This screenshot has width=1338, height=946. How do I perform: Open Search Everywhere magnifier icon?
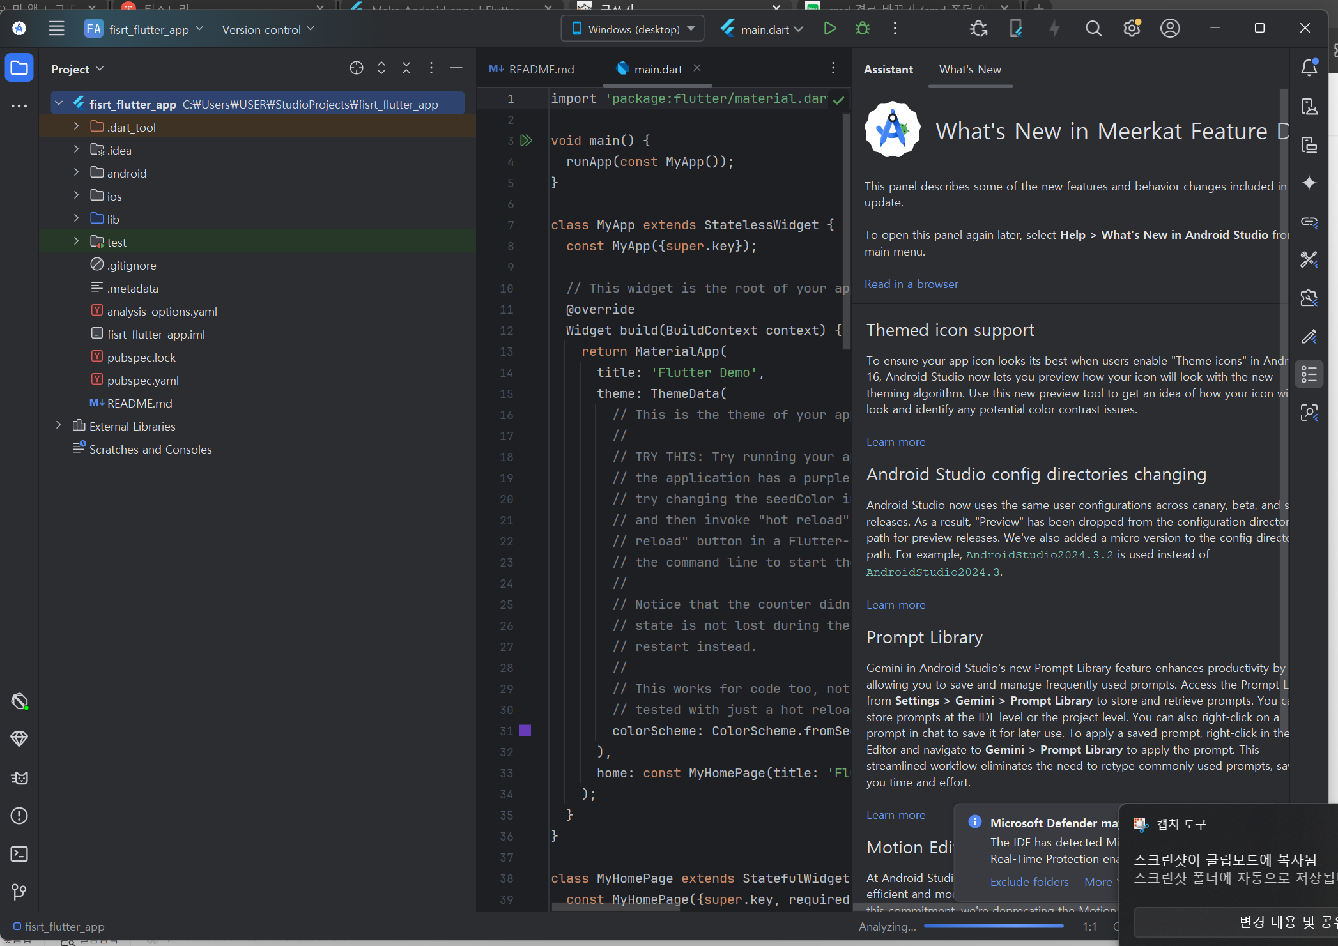click(x=1093, y=29)
